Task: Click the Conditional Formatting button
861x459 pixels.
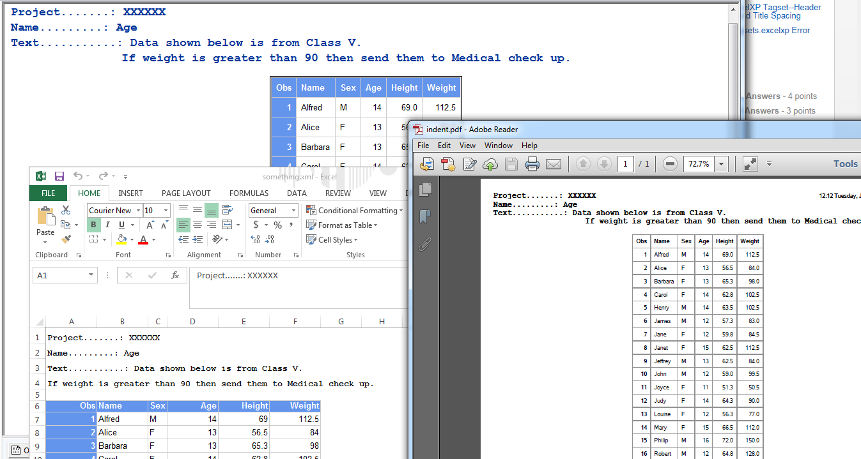Action: click(x=355, y=210)
